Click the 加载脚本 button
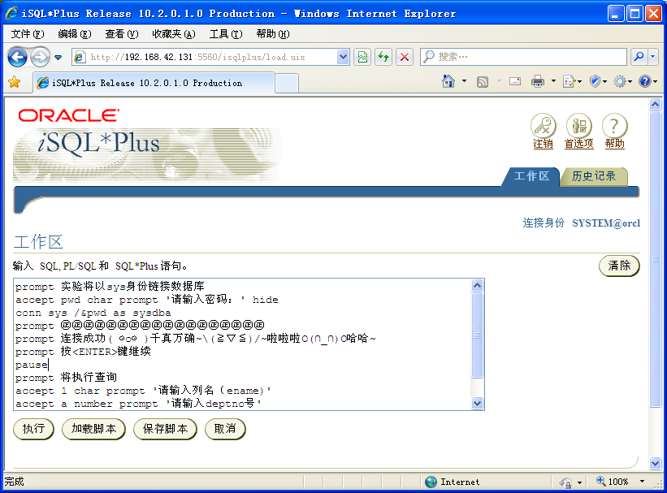The image size is (667, 493). click(x=93, y=429)
